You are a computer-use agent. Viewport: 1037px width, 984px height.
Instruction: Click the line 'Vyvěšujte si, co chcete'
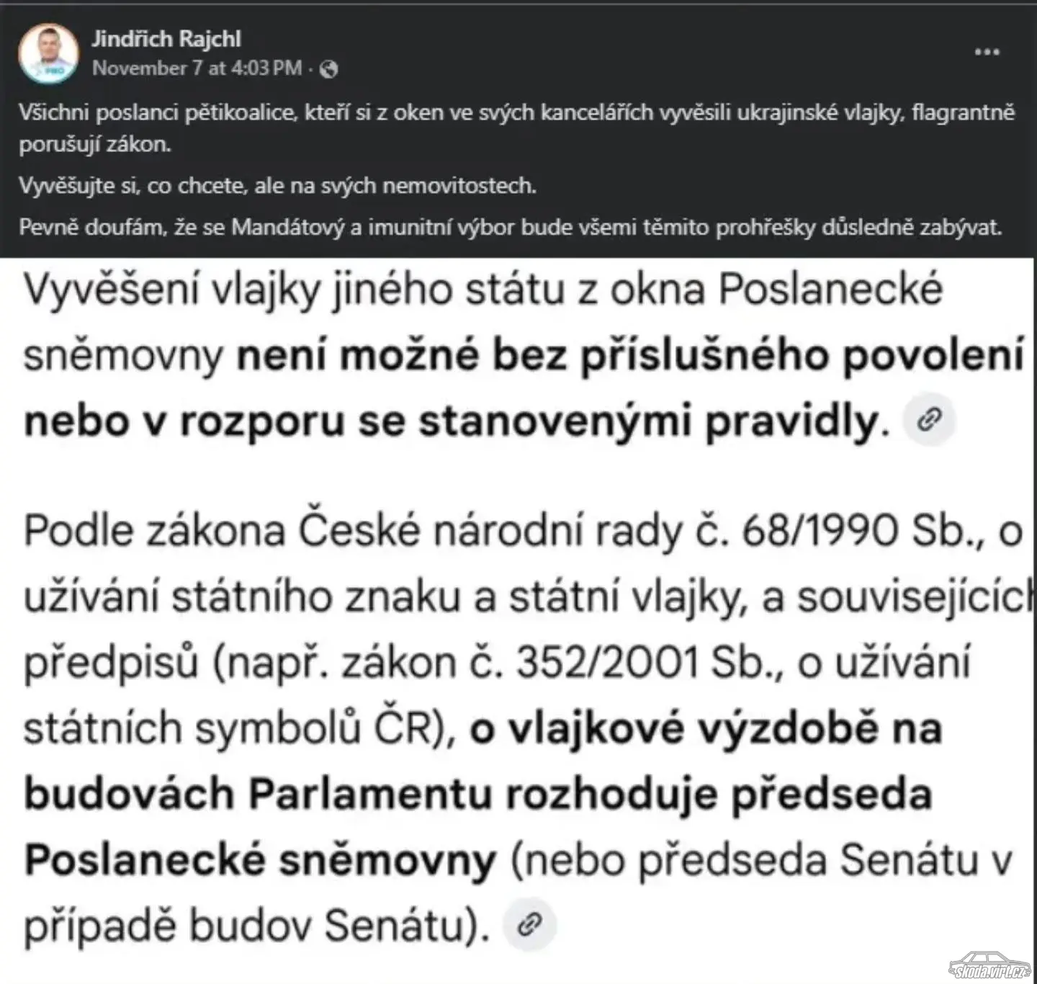click(x=277, y=186)
